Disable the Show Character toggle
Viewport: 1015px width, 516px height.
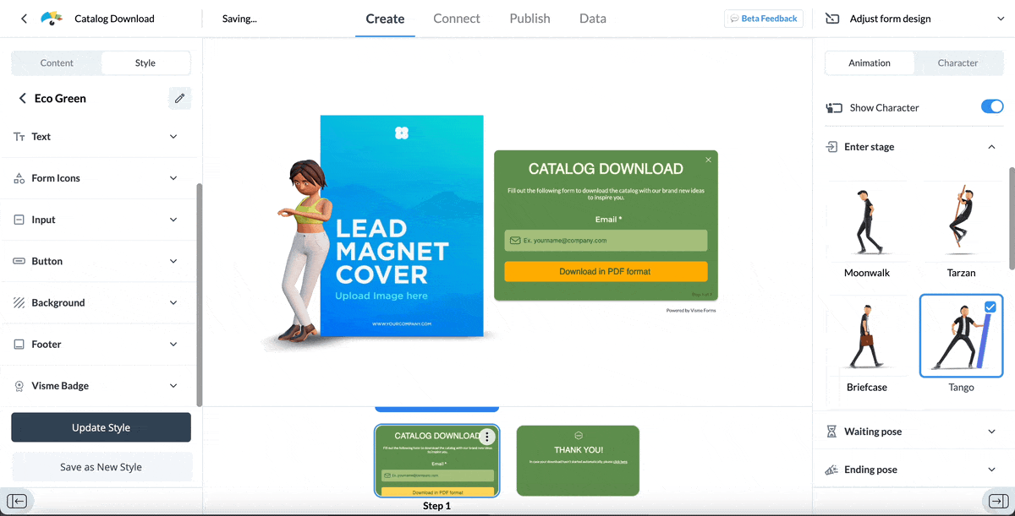click(x=990, y=106)
